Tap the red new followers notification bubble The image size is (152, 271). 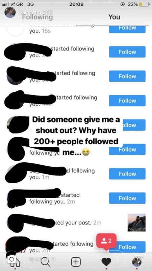106,241
